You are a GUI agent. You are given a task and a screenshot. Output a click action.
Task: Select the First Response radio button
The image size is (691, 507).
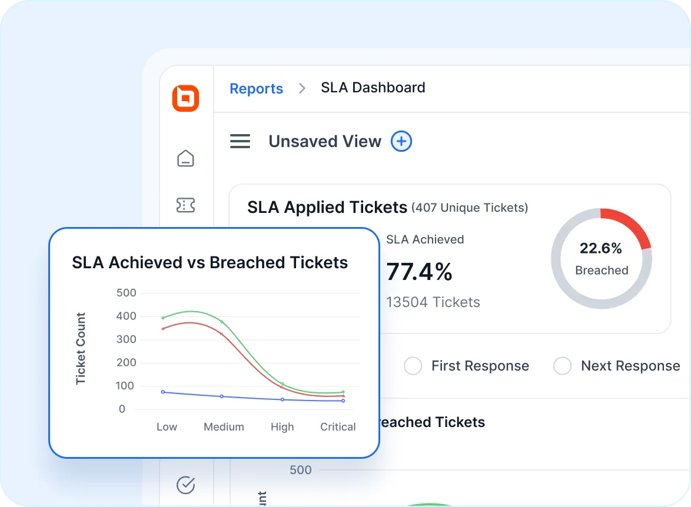coord(413,366)
